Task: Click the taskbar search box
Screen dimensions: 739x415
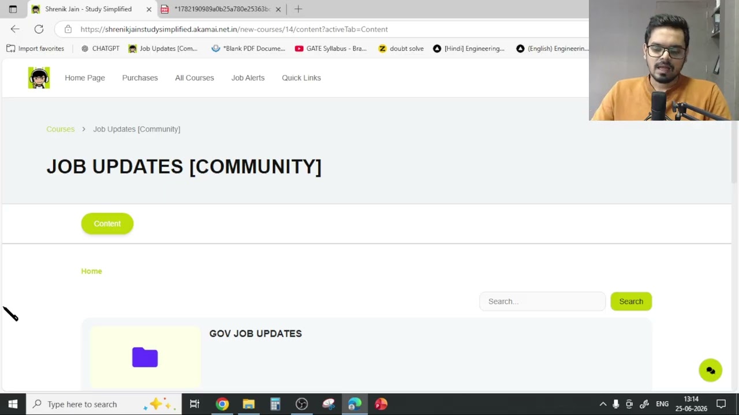Action: click(x=104, y=404)
